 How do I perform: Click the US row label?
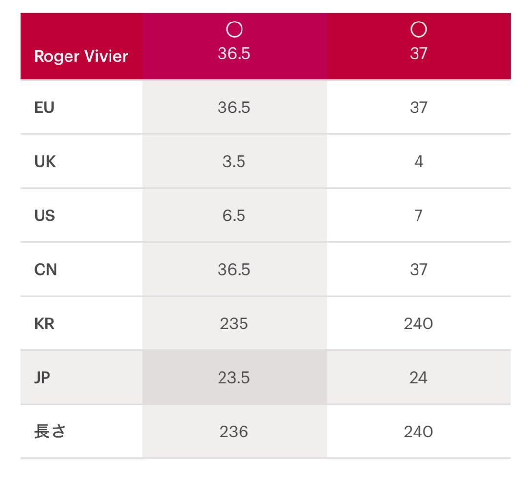44,216
